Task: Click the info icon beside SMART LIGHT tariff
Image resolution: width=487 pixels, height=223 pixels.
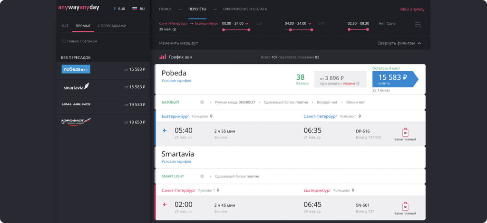Action: click(202, 176)
